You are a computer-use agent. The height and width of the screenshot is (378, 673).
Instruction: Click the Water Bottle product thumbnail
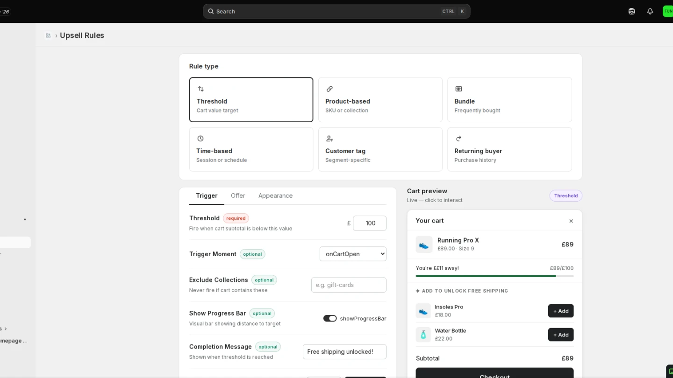423,335
